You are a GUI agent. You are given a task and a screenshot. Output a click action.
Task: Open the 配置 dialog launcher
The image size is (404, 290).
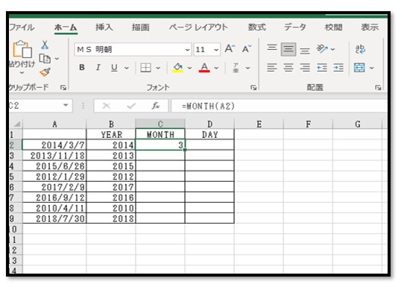click(x=378, y=88)
